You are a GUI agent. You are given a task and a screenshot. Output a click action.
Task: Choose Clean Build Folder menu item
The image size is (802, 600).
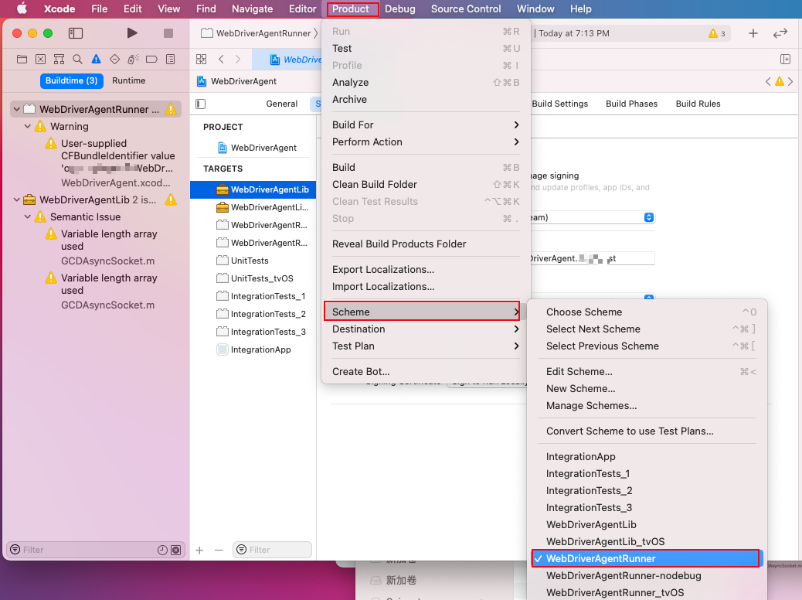click(x=426, y=184)
